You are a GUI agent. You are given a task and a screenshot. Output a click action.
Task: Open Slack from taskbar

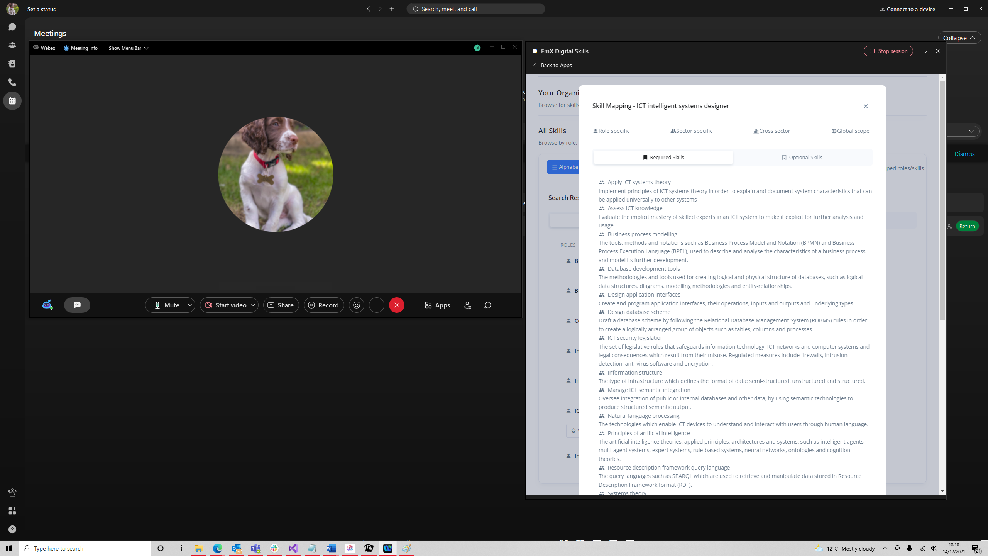274,548
